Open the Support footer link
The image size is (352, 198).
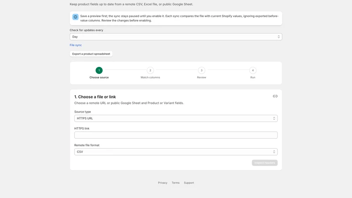tap(189, 183)
